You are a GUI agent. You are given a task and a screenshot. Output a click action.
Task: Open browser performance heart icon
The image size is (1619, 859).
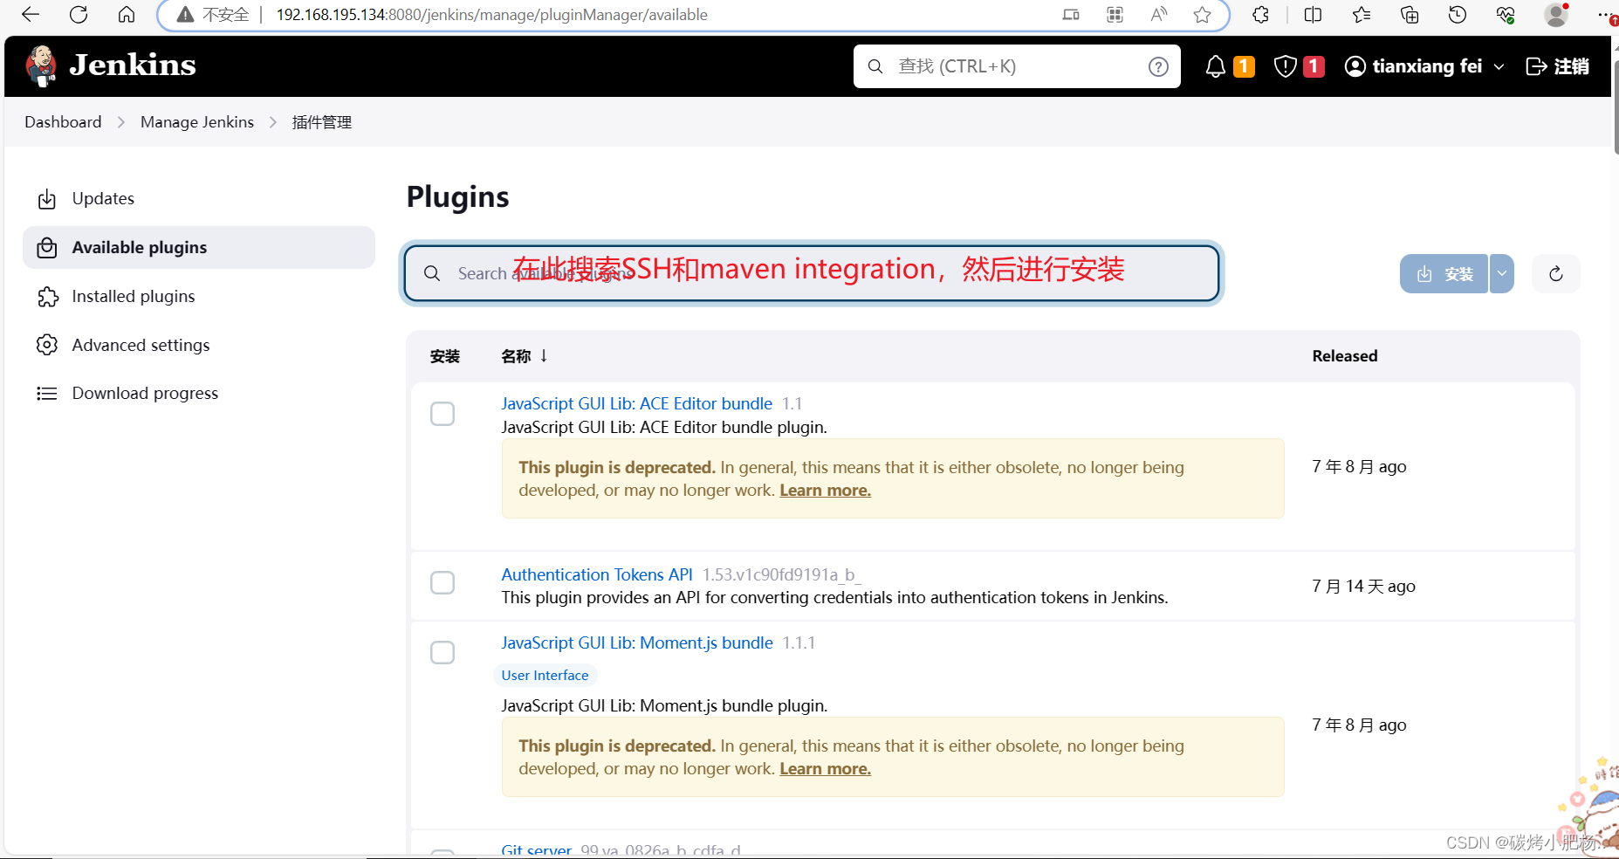coord(1506,14)
